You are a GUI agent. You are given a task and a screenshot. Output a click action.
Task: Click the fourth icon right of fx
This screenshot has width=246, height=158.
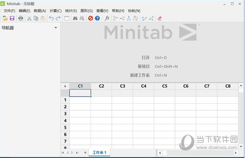click(136, 18)
